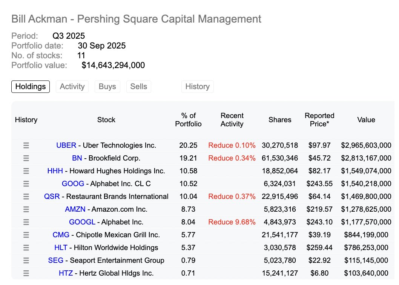Sort by % of Portfolio column header

tap(188, 120)
